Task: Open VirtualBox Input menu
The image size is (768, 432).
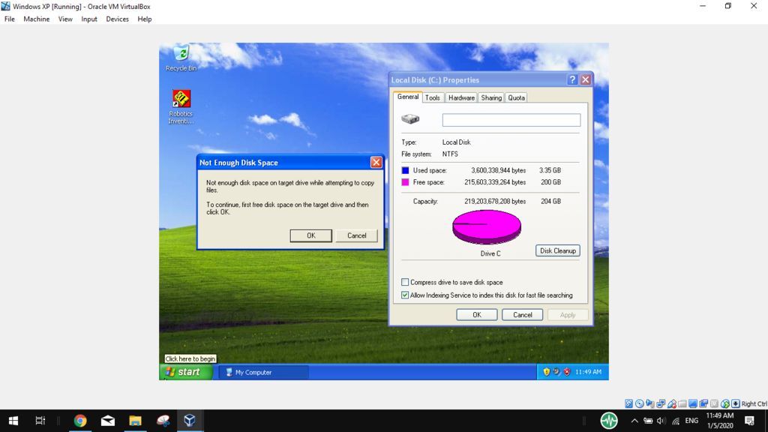Action: coord(89,19)
